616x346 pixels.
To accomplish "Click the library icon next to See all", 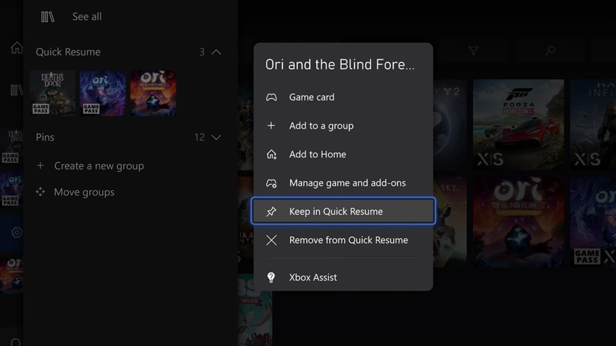I will tap(47, 17).
